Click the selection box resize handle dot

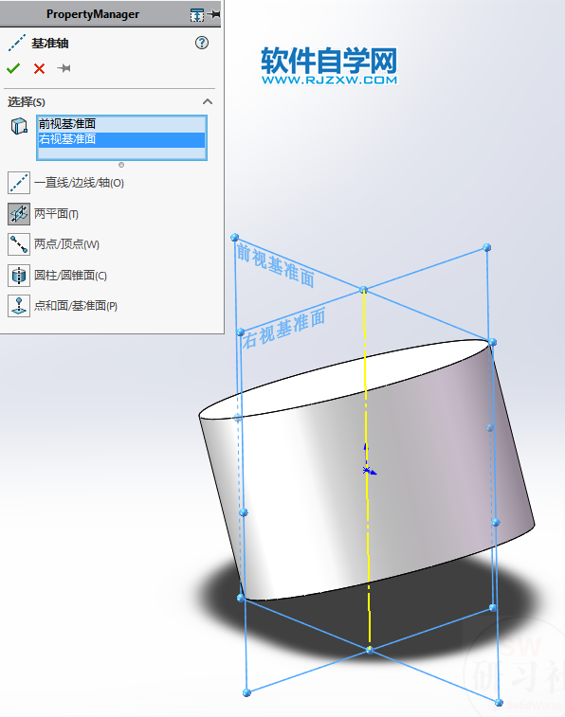tap(121, 165)
